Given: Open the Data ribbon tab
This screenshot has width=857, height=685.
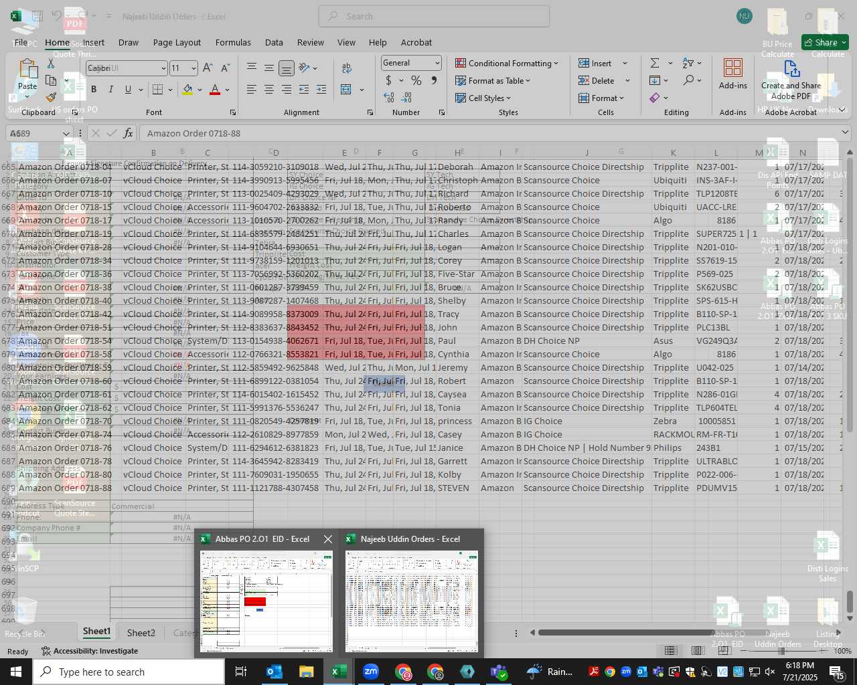Looking at the screenshot, I should (274, 42).
